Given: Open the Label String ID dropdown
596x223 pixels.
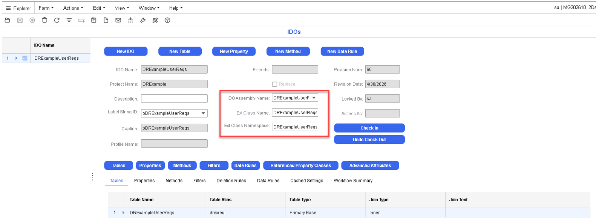Looking at the screenshot, I should point(203,113).
